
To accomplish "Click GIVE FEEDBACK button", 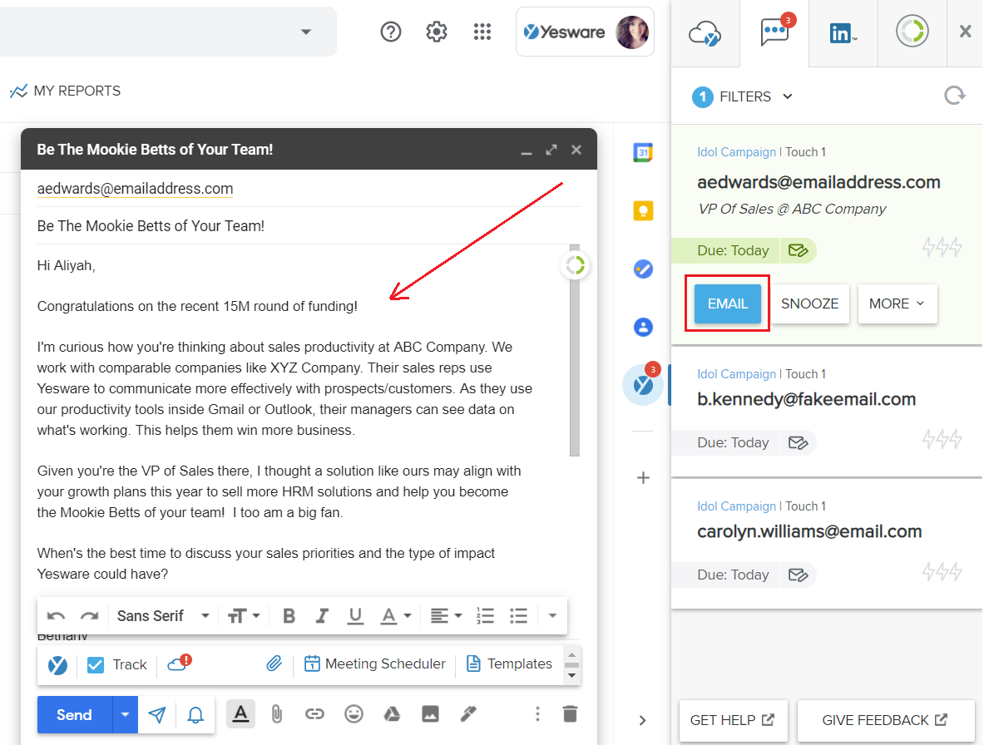I will tap(885, 721).
